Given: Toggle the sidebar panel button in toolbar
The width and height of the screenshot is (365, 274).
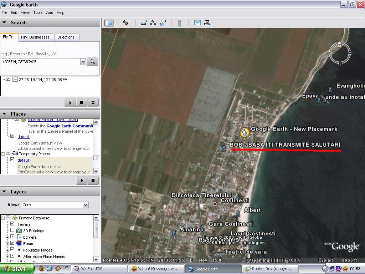Looking at the screenshot, I should coord(109,23).
